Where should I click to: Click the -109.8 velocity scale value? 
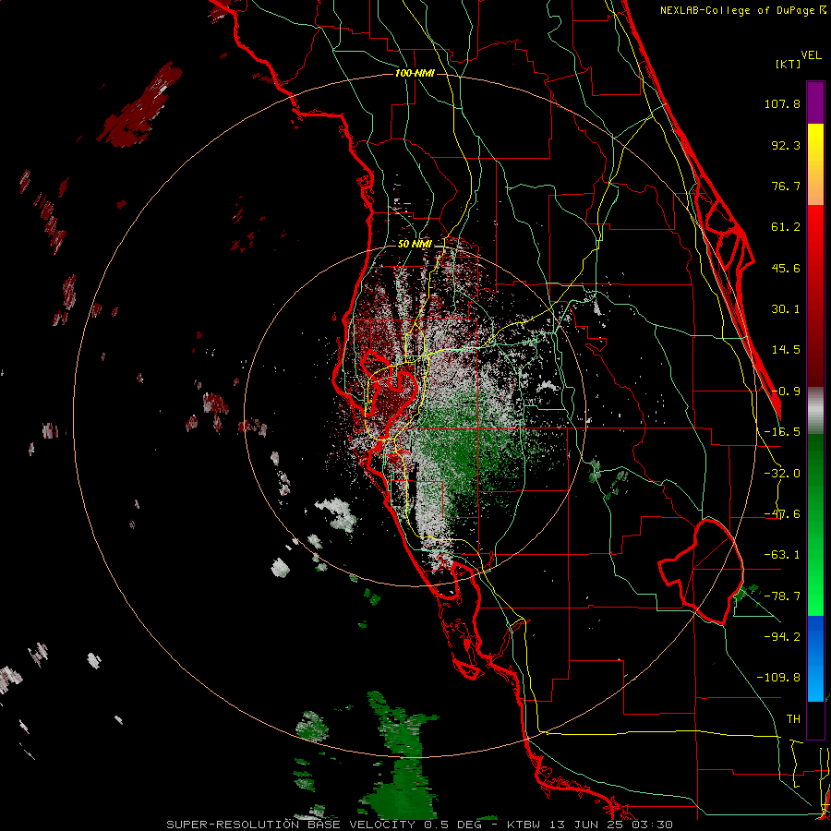click(x=778, y=678)
